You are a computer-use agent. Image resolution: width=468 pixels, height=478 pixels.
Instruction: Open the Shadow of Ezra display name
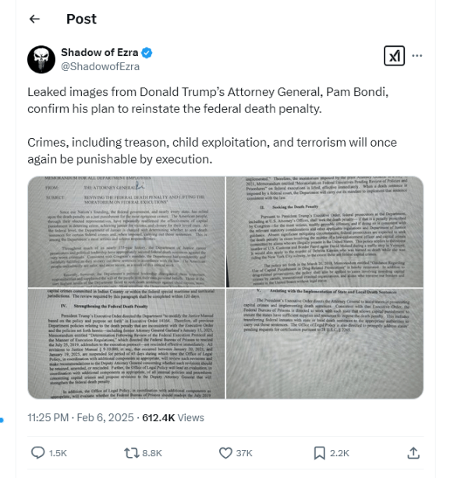(x=99, y=52)
